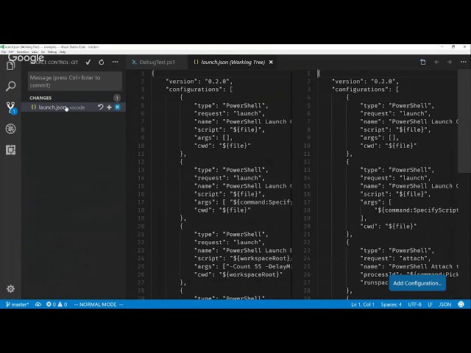Open the Explorer view in the activity bar

[10, 65]
